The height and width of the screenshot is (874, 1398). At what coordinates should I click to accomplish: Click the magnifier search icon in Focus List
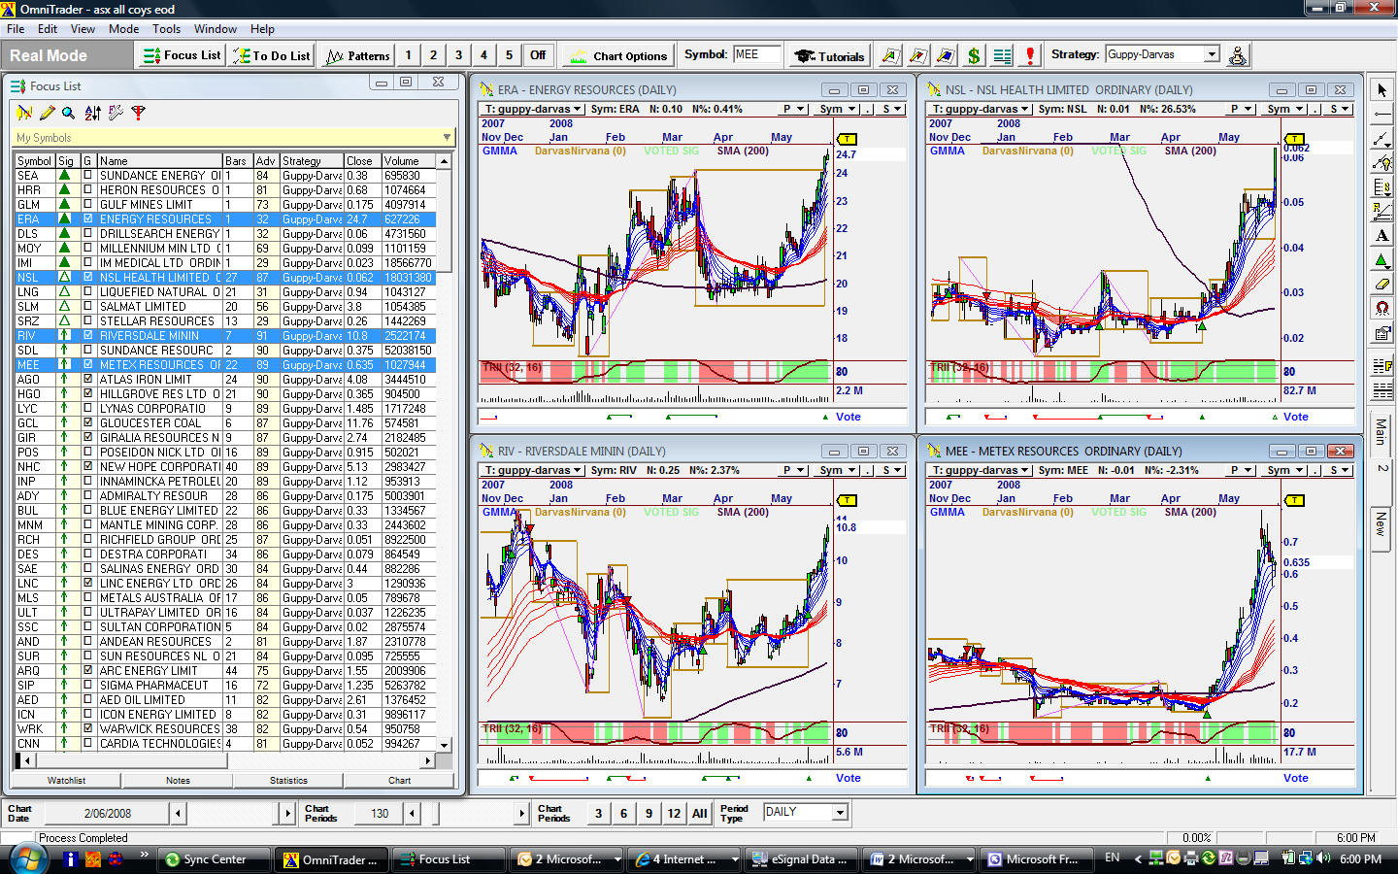69,114
